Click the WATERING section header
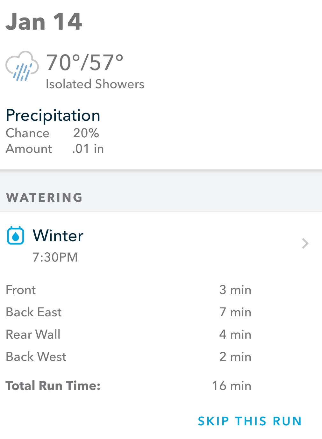This screenshot has height=439, width=322. click(45, 198)
